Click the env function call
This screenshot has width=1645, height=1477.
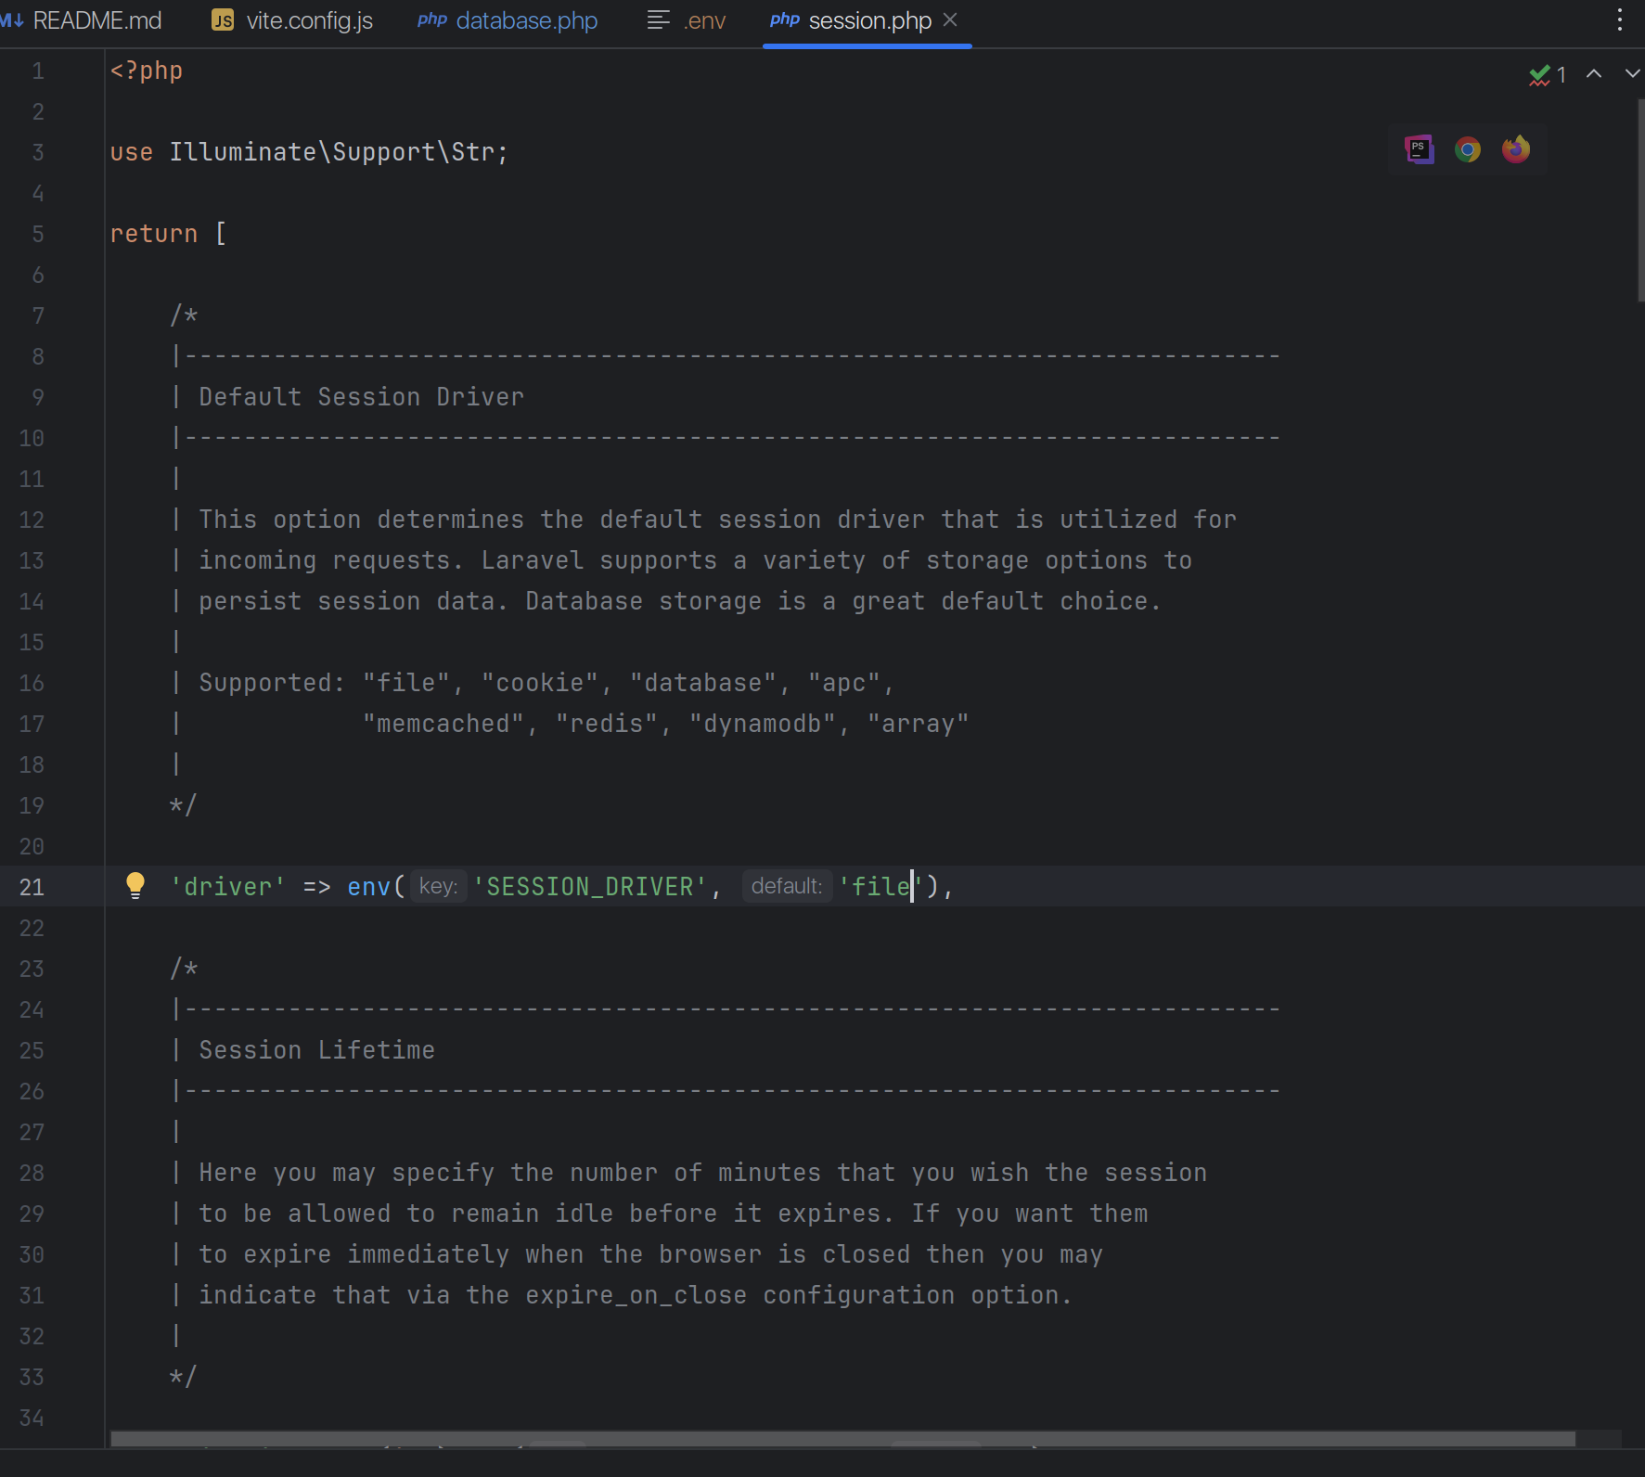368,887
